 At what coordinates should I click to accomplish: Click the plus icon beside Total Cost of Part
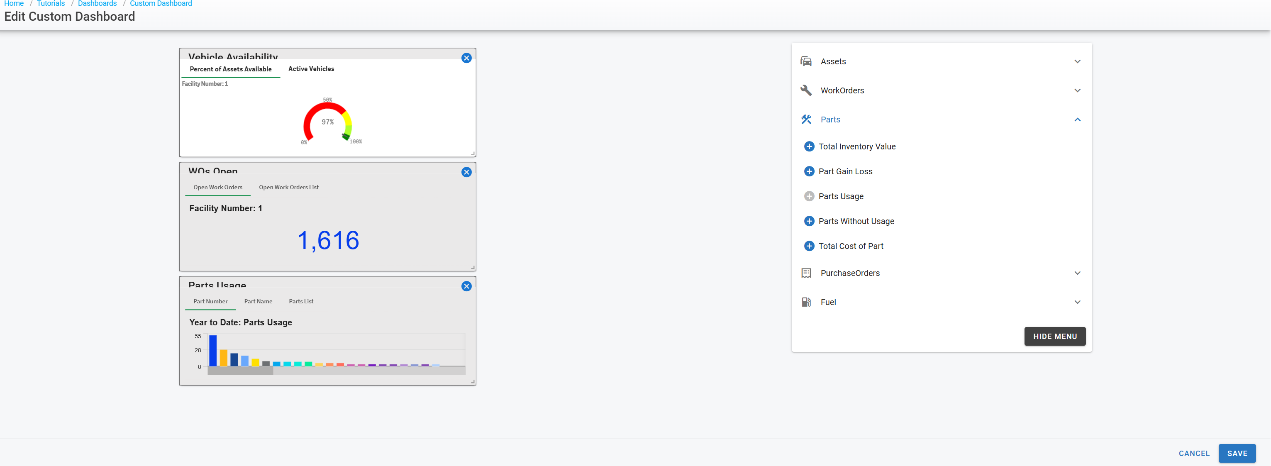coord(809,246)
